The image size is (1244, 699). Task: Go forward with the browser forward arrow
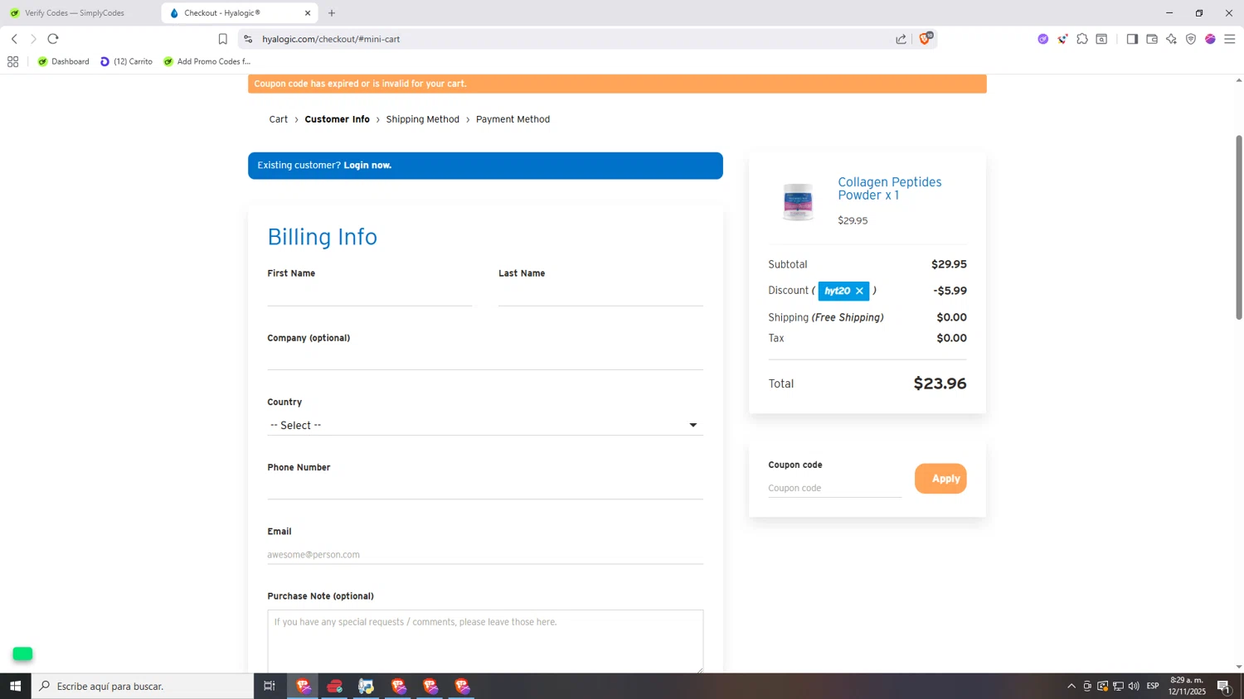click(33, 39)
